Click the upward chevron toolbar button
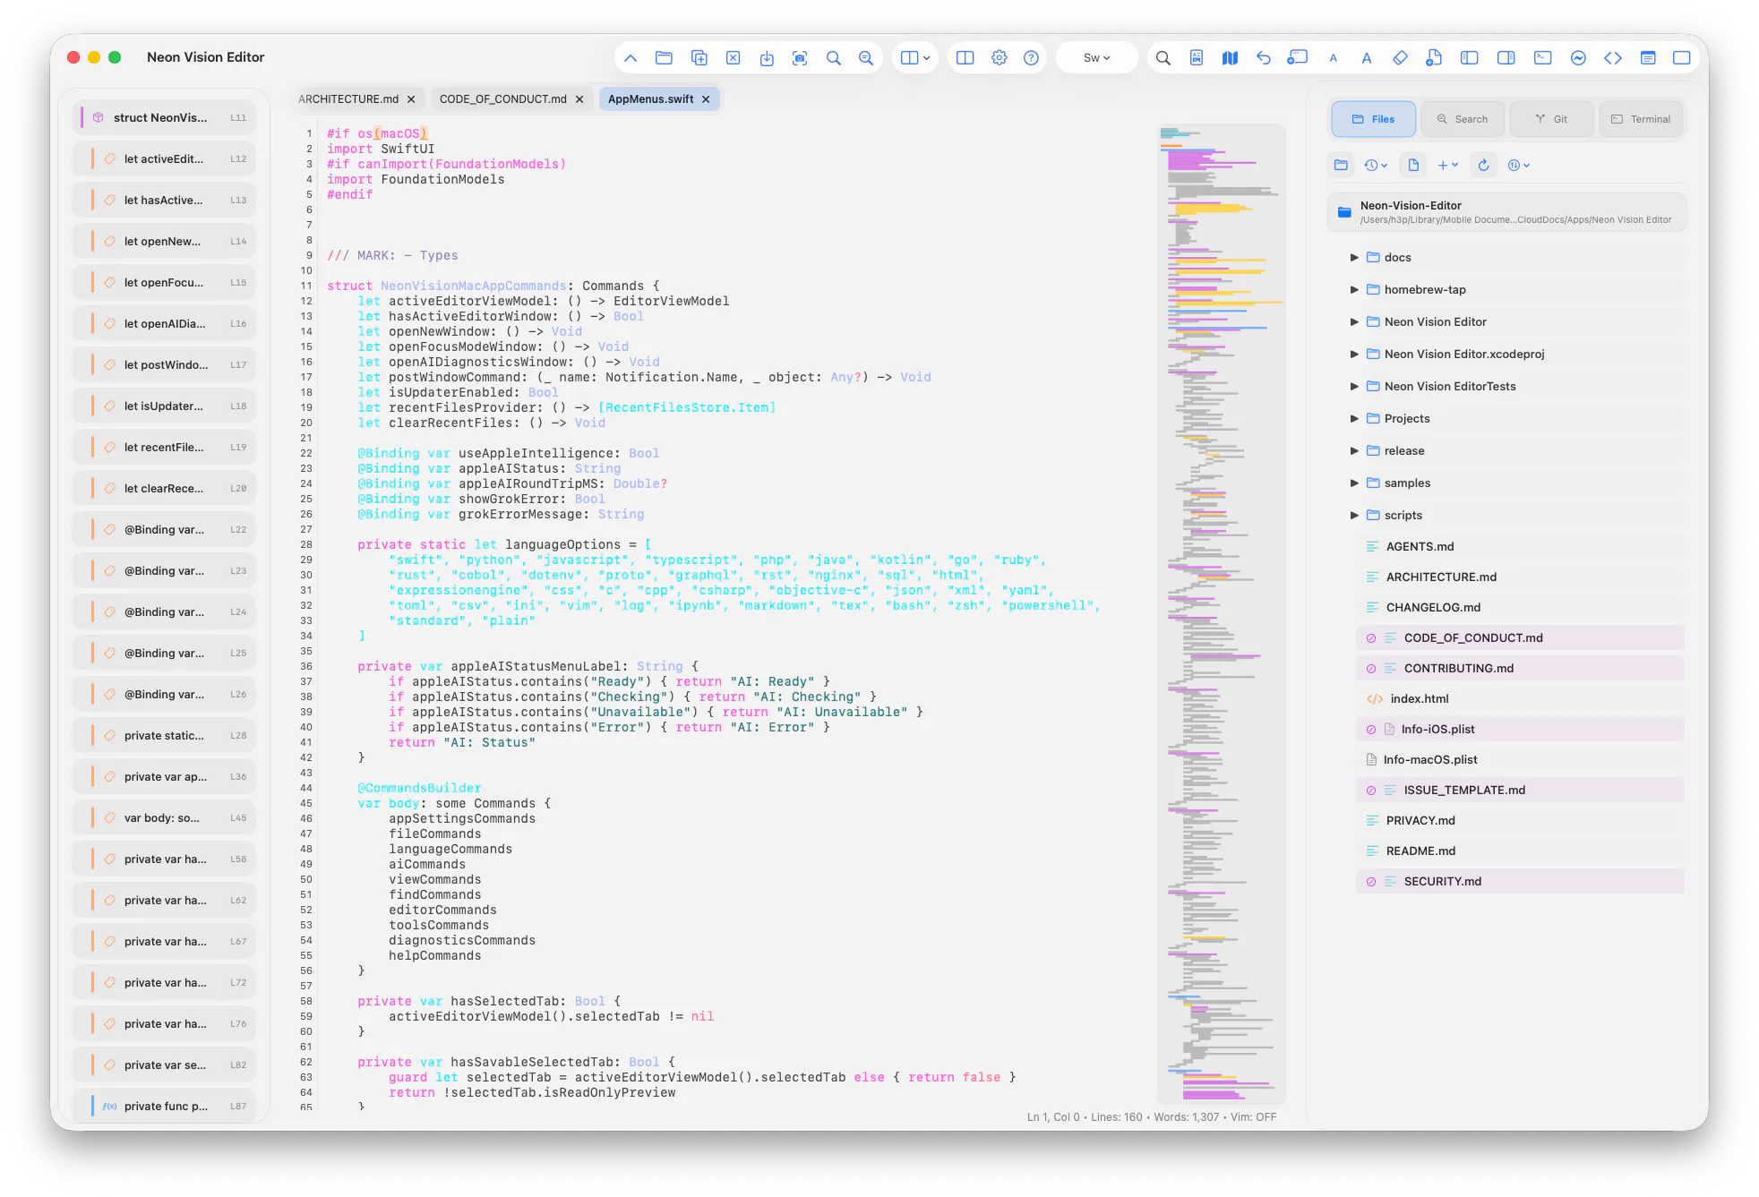Screen dimensions: 1759x1197 (631, 58)
